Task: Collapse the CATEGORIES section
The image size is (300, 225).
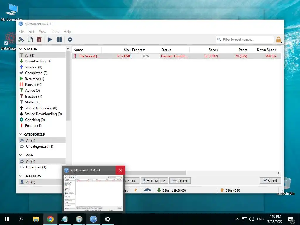Action: click(x=21, y=134)
